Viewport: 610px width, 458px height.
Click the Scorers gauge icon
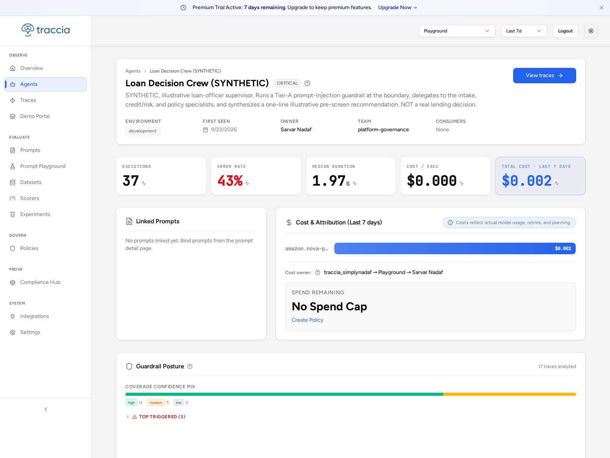pyautogui.click(x=13, y=198)
